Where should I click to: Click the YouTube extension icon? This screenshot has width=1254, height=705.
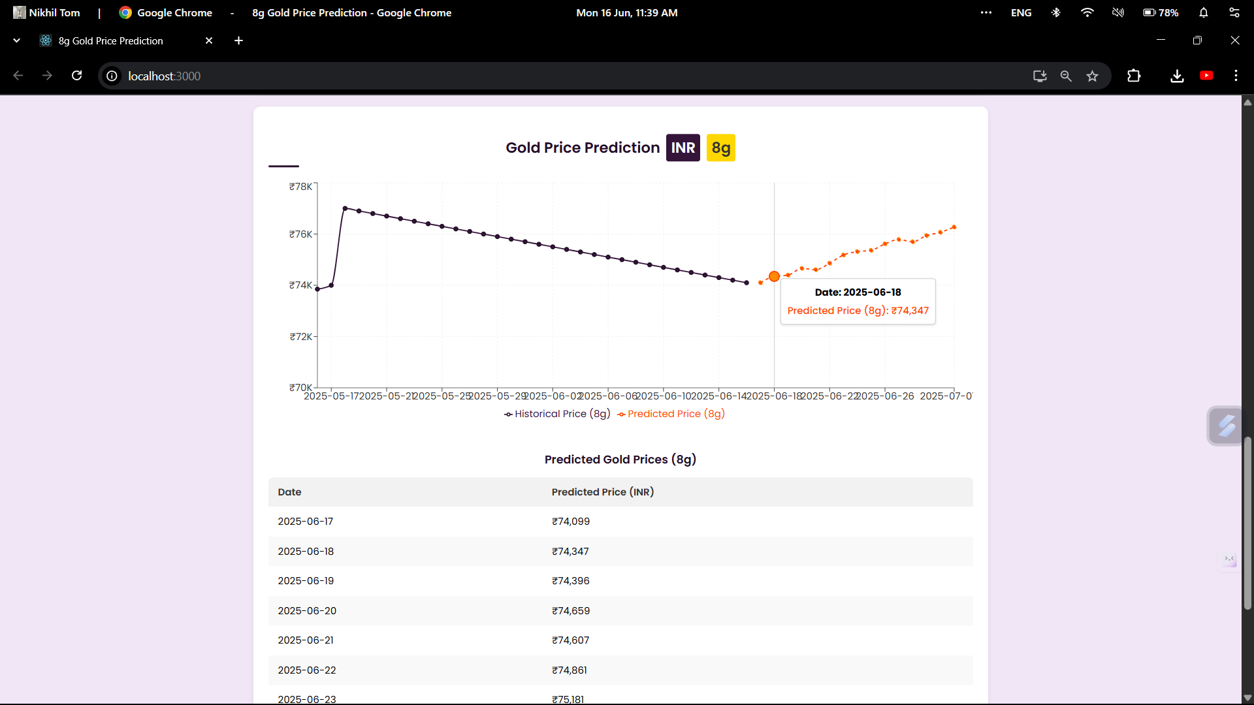click(x=1206, y=76)
